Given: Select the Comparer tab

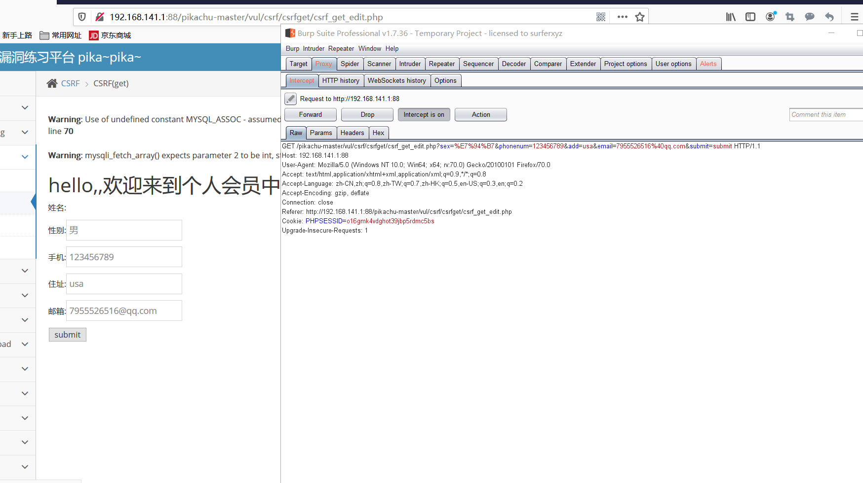Looking at the screenshot, I should point(548,64).
